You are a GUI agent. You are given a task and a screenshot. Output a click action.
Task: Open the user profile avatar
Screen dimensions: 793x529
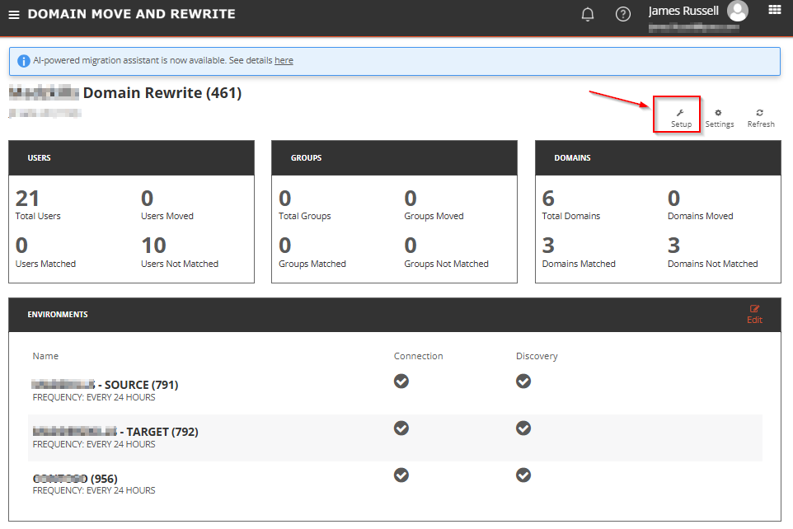pos(738,12)
